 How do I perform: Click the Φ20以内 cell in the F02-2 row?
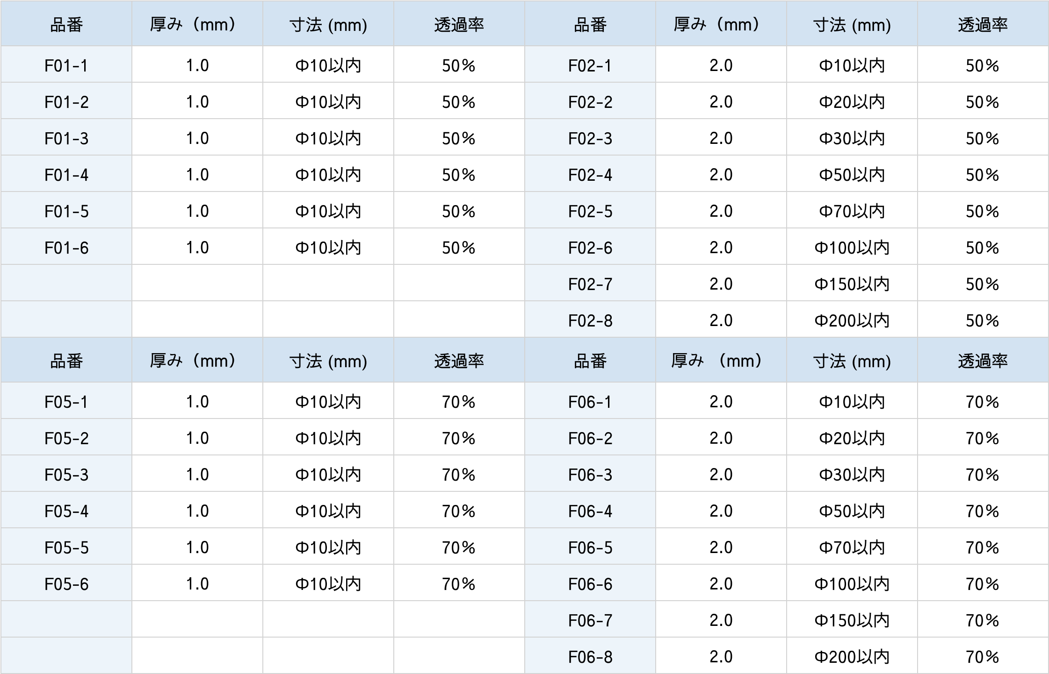coord(852,102)
